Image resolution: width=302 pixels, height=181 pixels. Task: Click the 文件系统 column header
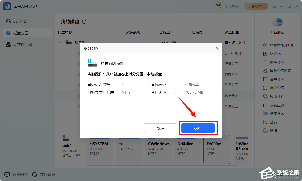133,32
